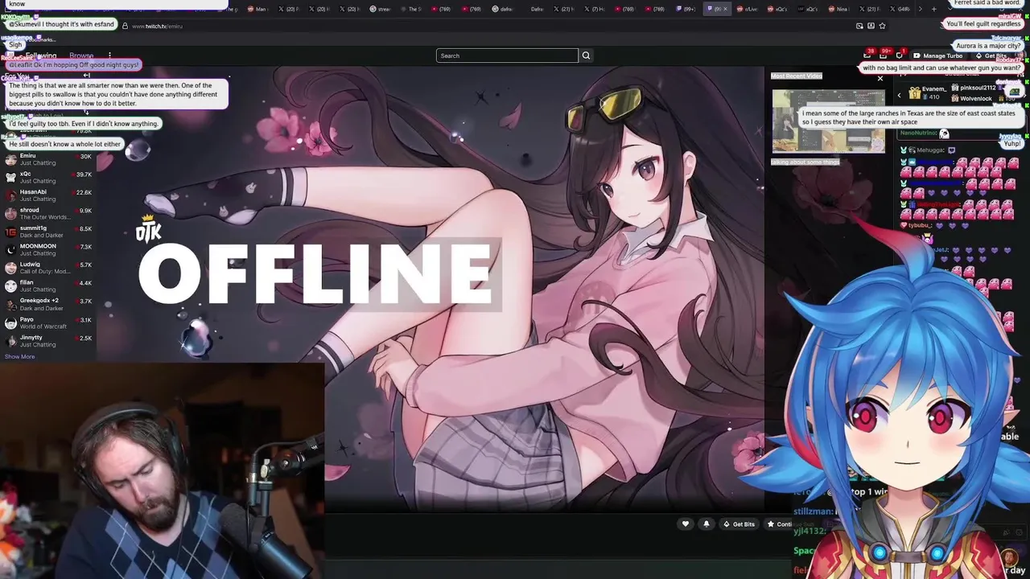Switch to the r/Live browser tab
1030x579 pixels.
pyautogui.click(x=748, y=9)
